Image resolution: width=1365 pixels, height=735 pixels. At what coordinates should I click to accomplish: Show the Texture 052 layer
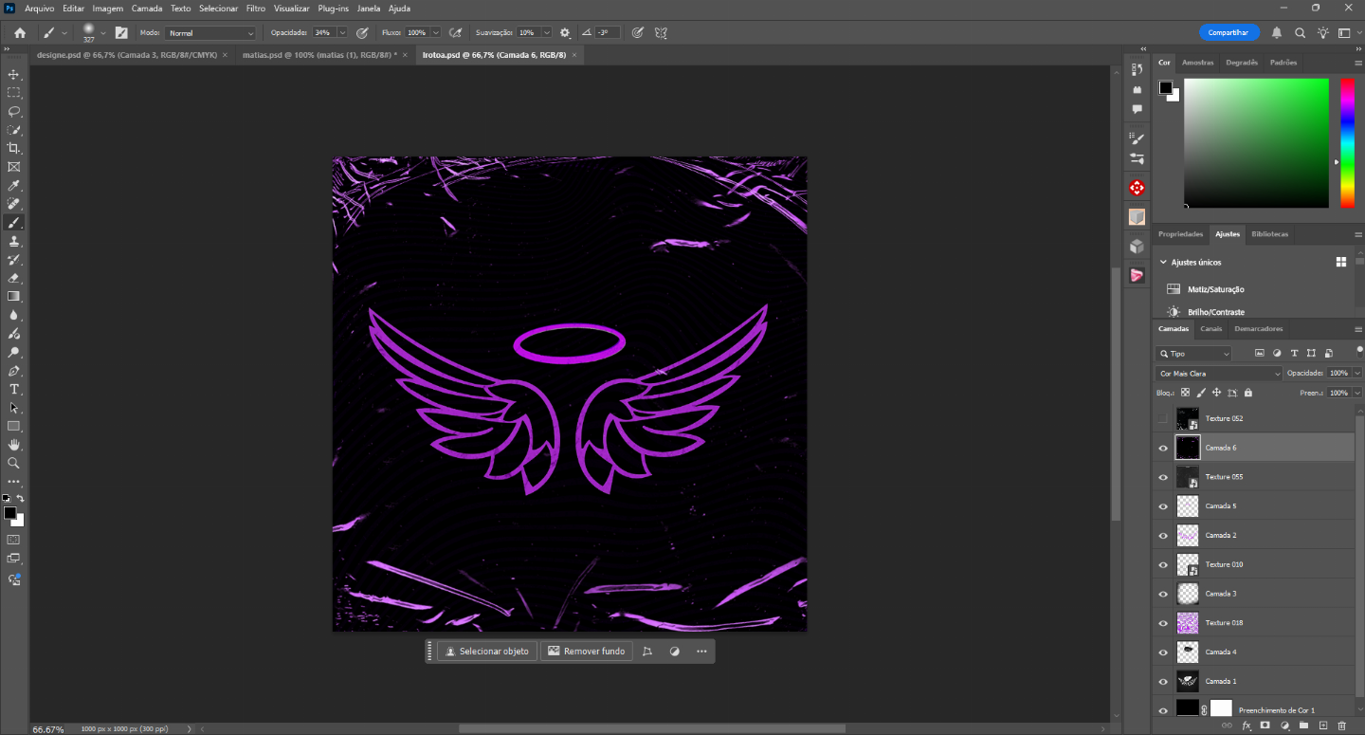pyautogui.click(x=1163, y=418)
